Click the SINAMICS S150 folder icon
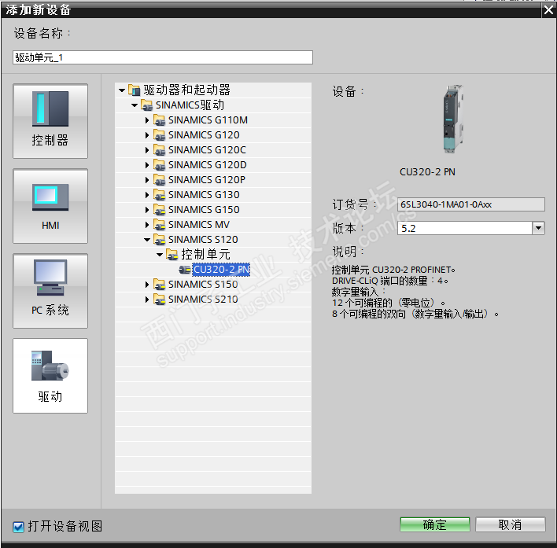 point(159,284)
